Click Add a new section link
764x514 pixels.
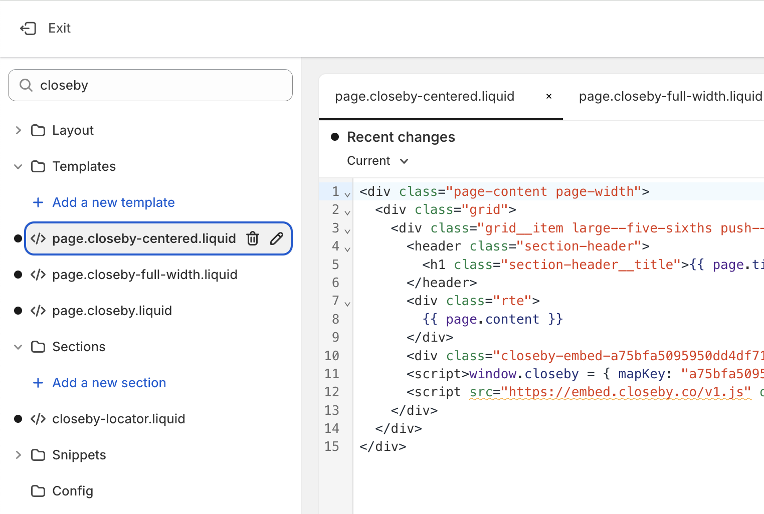tap(109, 383)
